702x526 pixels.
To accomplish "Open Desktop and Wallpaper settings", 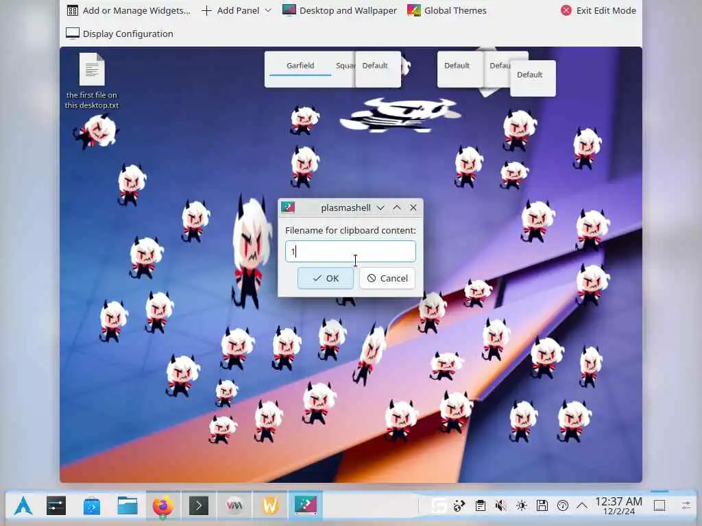I will coord(339,10).
